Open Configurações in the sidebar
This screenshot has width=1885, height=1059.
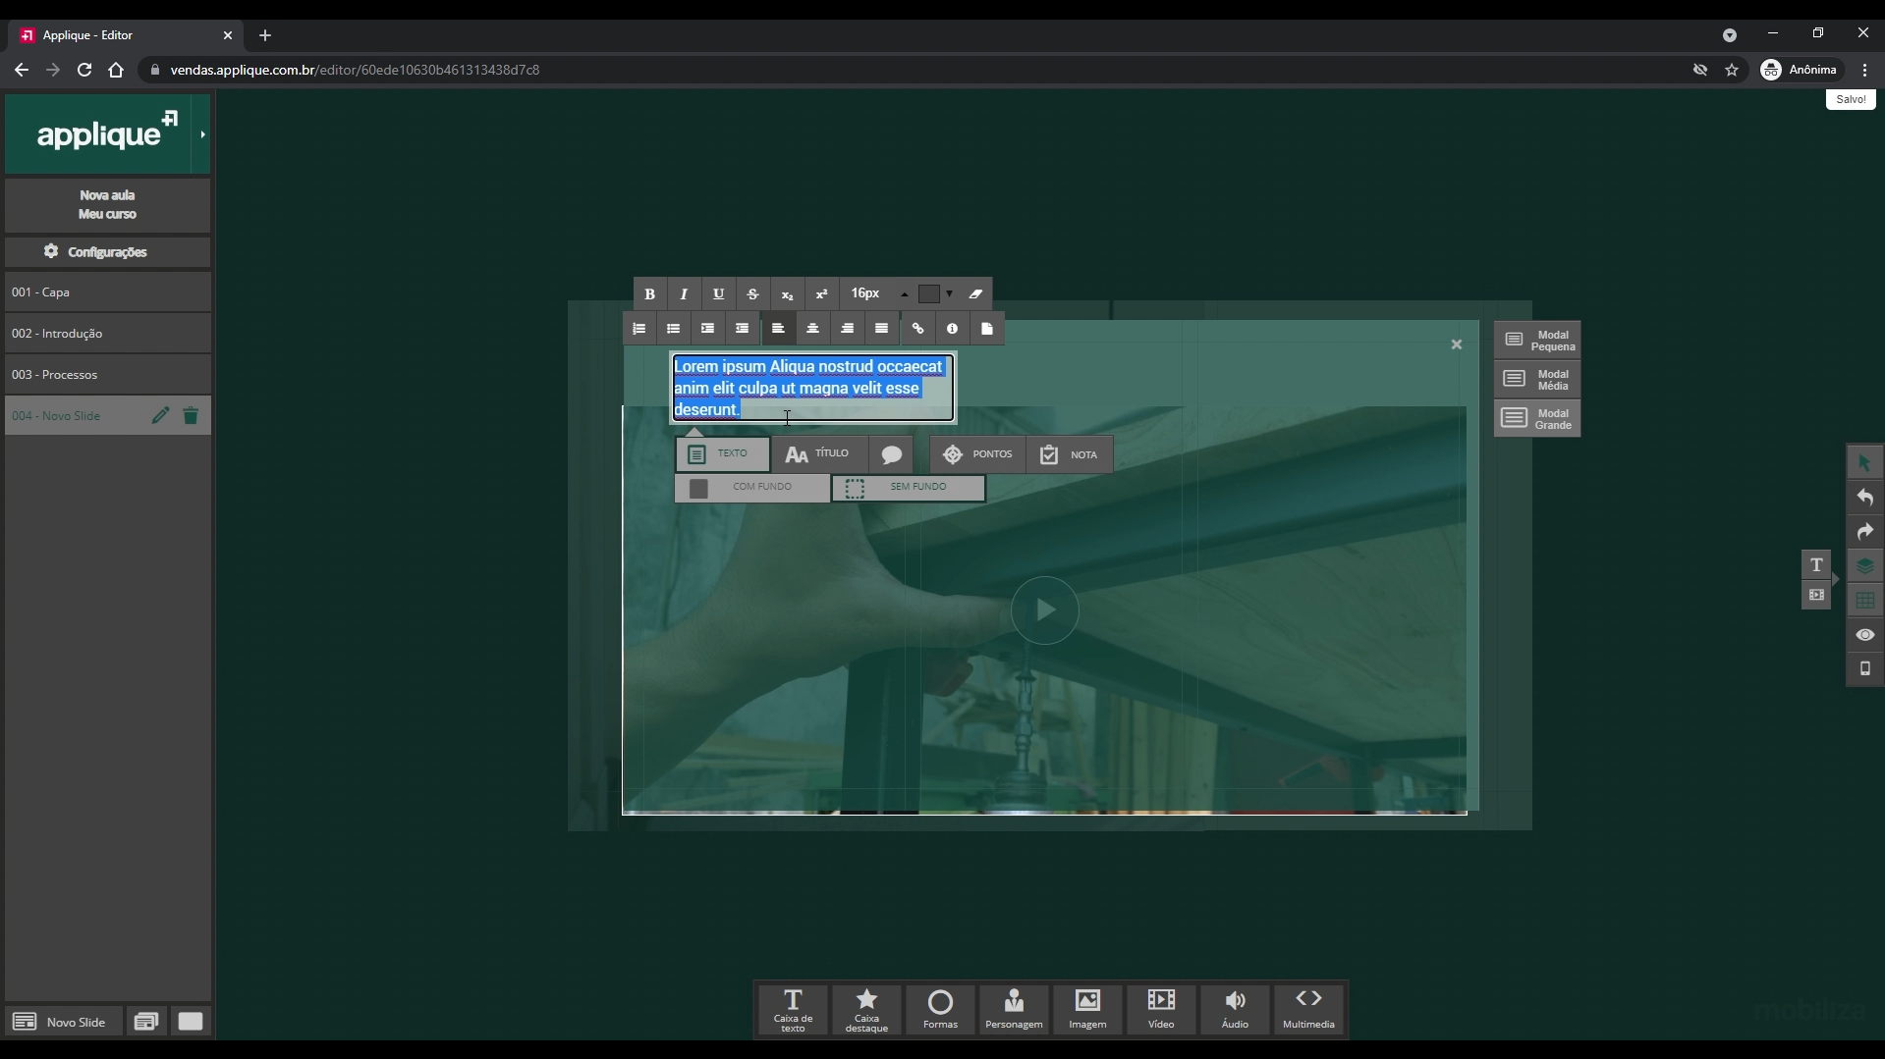[106, 251]
